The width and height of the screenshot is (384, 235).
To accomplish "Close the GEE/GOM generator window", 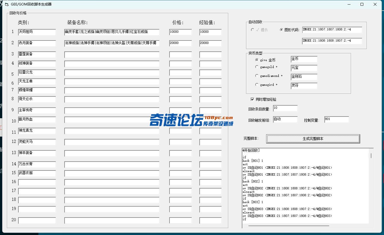I will pyautogui.click(x=375, y=4).
